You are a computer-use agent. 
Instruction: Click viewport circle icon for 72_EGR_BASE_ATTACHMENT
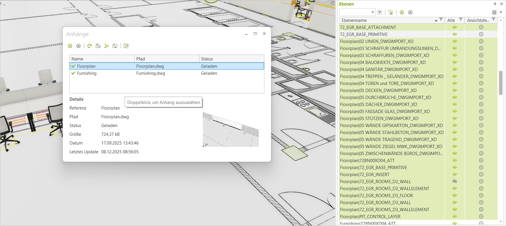pyautogui.click(x=481, y=27)
